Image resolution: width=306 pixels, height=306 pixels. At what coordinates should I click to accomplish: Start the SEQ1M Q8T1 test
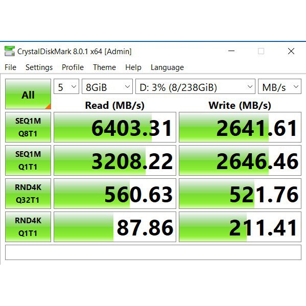point(28,127)
